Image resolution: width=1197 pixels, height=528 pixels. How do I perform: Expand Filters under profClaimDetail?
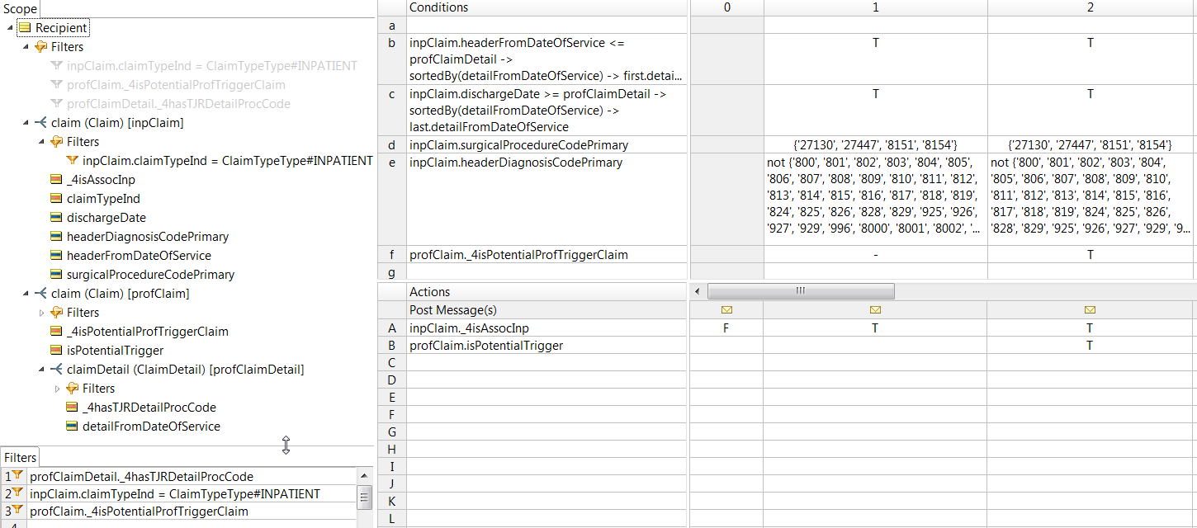click(x=57, y=389)
